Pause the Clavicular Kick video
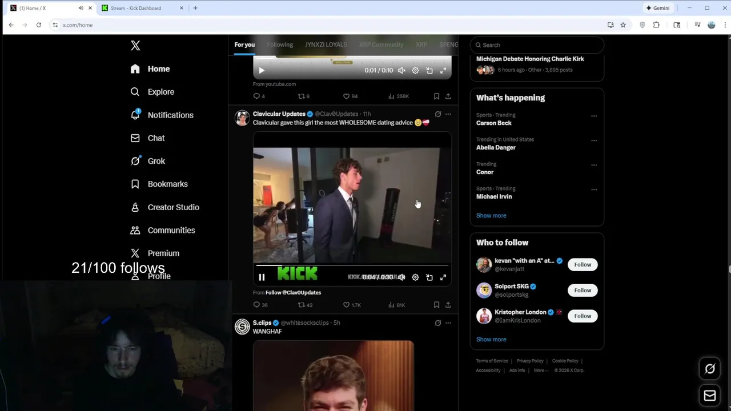The image size is (731, 411). (x=262, y=277)
